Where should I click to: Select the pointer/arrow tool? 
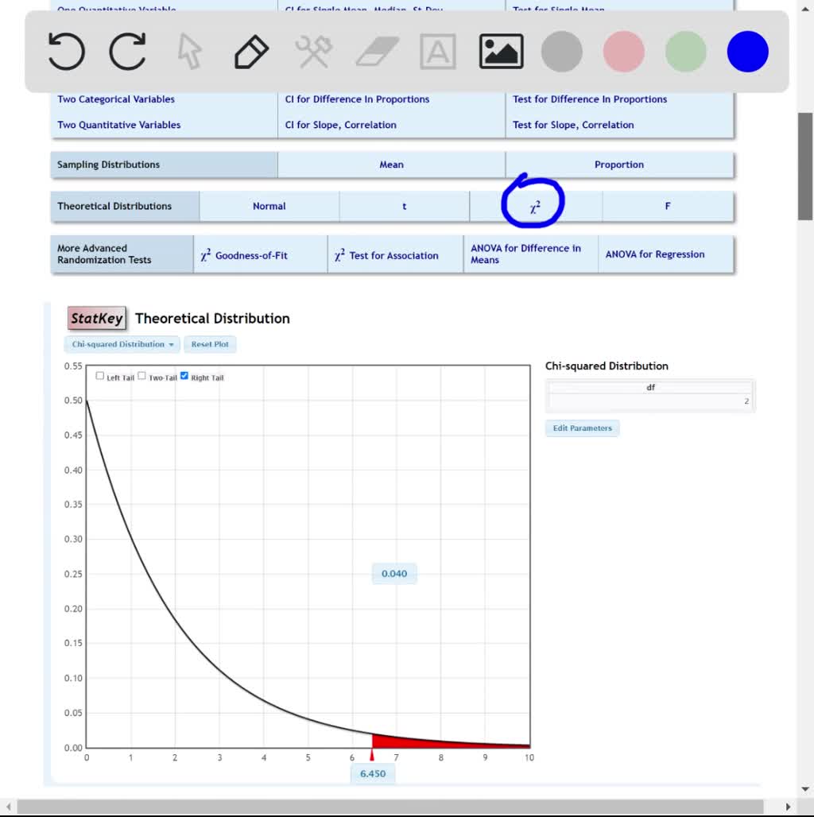(188, 51)
